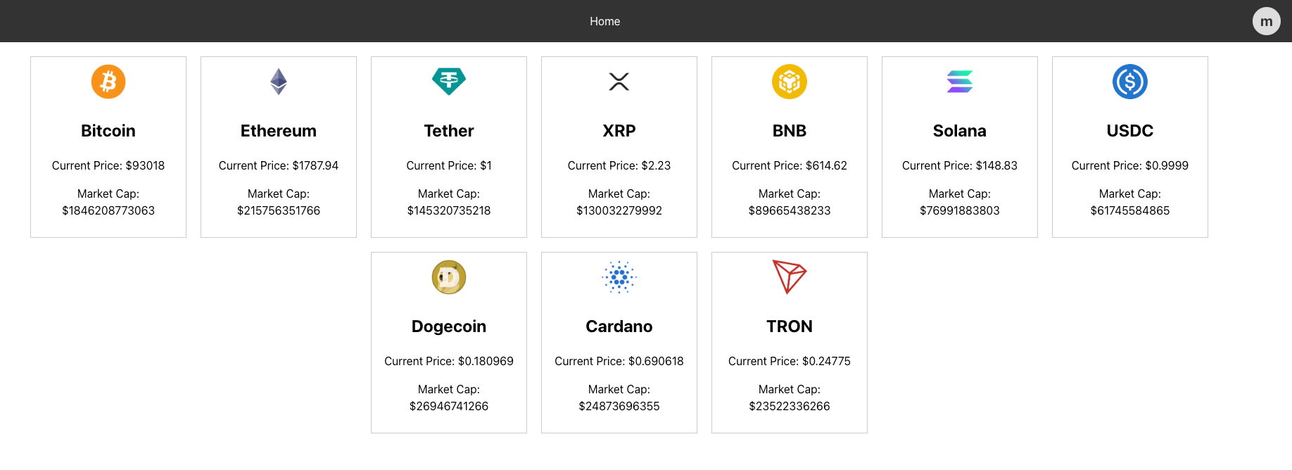Click the Solana card title

(x=960, y=131)
